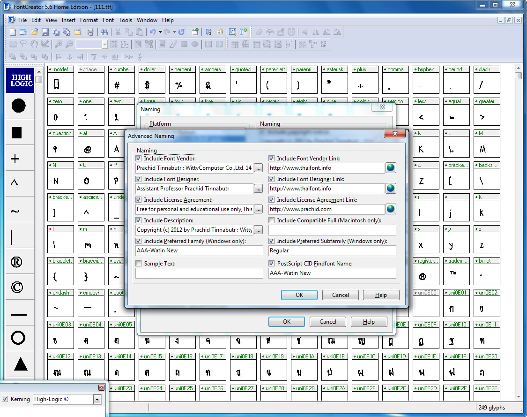Expand Font Vendor text with ellipsis button
Viewport: 527px width, 417px height.
tap(258, 168)
